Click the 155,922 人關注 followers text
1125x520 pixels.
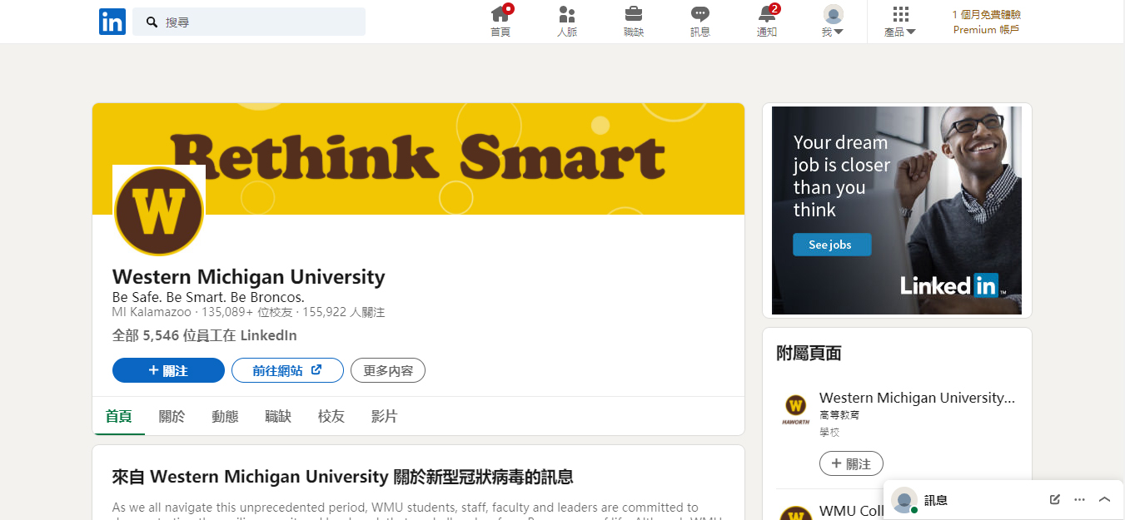coord(344,312)
